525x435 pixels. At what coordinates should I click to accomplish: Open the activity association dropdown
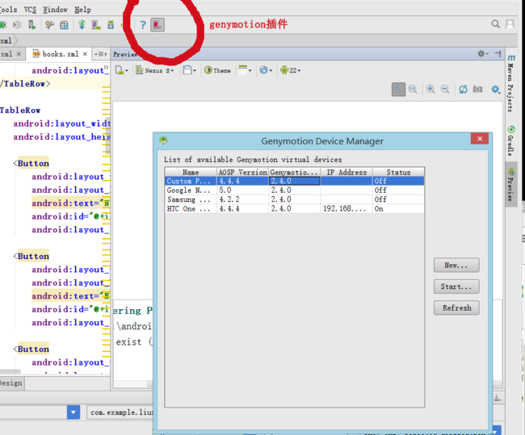click(x=245, y=70)
